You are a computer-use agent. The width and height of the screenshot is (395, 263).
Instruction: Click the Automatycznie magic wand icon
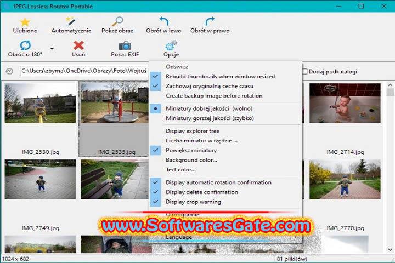click(x=71, y=21)
